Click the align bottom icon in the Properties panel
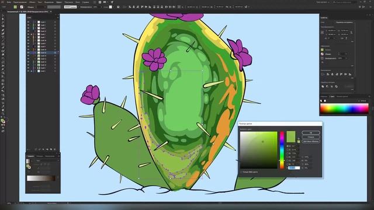Image resolution: width=374 pixels, height=210 pixels. pos(350,74)
